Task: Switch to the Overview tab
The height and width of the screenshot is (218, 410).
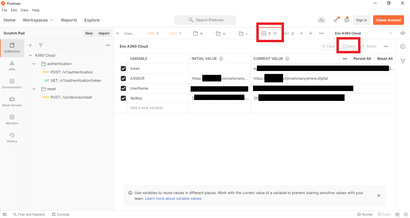Action: (129, 34)
